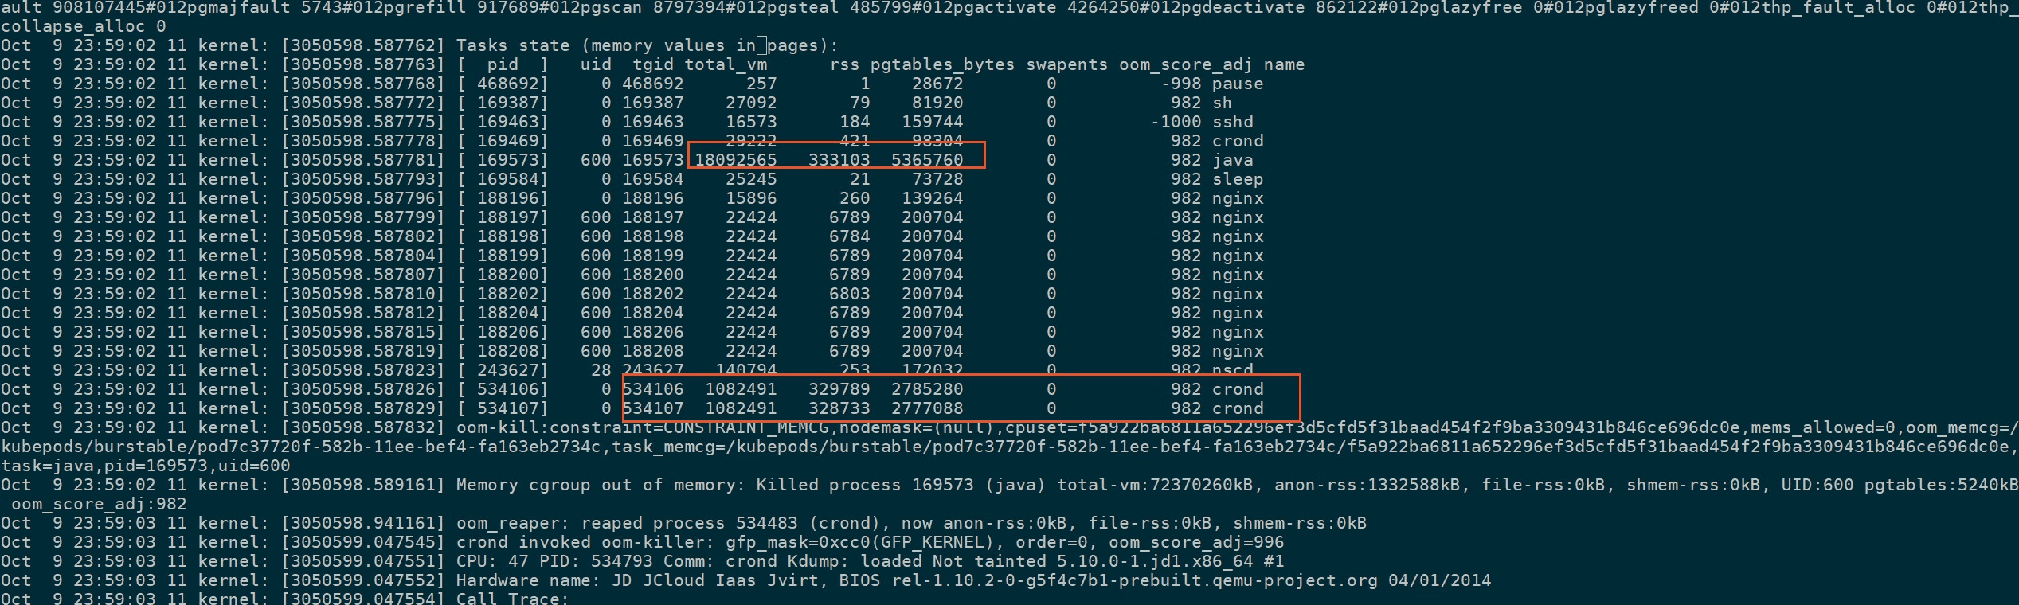Click pgtables value 2777088 of crond

click(927, 408)
